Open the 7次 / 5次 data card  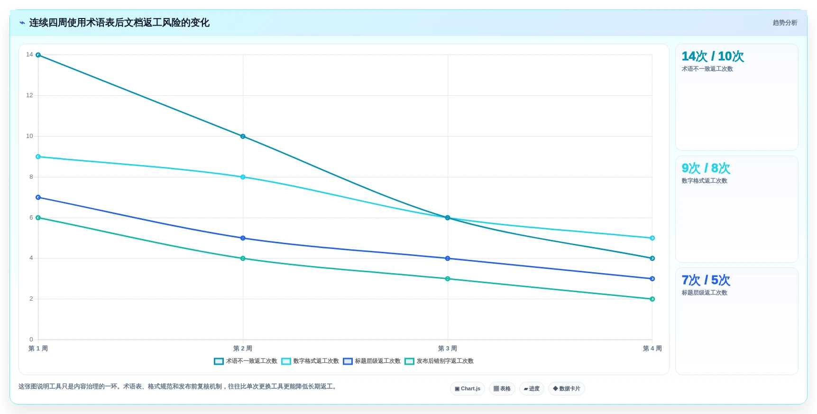click(x=736, y=321)
